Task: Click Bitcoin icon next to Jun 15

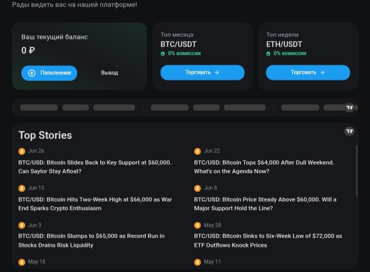Action: (x=22, y=188)
